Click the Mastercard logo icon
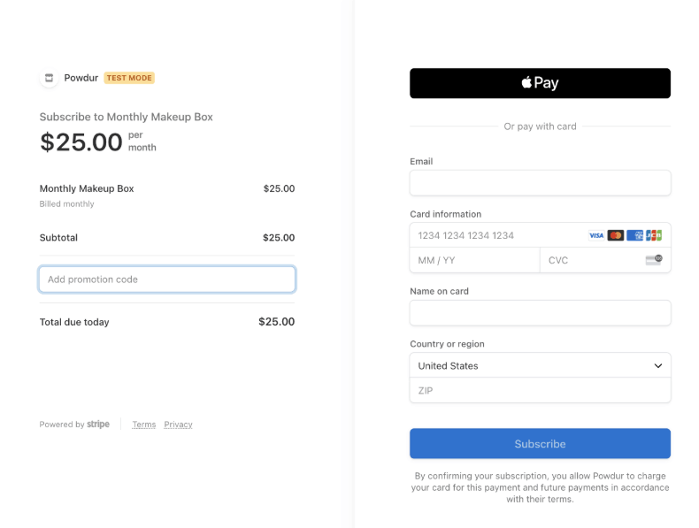The width and height of the screenshot is (699, 528). 616,235
